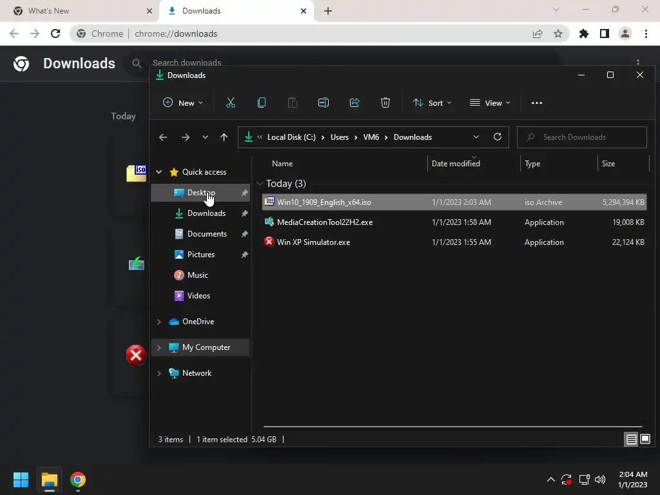Screen dimensions: 660x495
Task: Switch to large thumbnails view icon in status bar
Action: coord(645,439)
